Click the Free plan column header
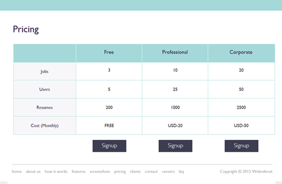Screen dimensions: 282x184 (x=109, y=52)
